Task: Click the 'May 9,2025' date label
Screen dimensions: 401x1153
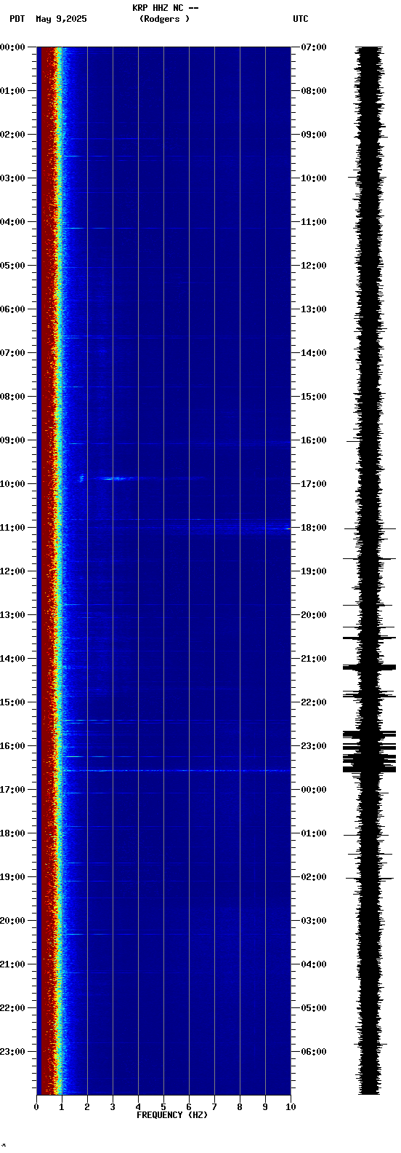Action: 61,19
